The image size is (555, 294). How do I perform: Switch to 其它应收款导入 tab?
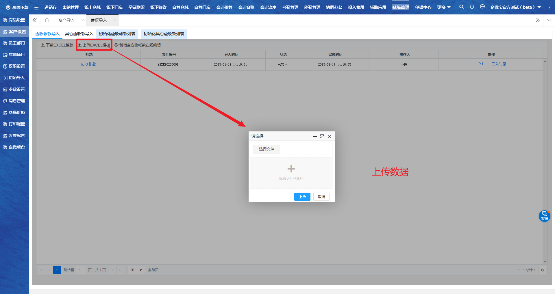point(79,34)
